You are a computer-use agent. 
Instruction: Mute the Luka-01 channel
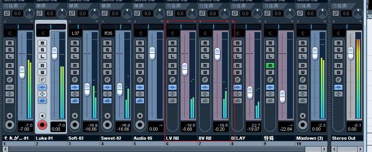[42, 43]
